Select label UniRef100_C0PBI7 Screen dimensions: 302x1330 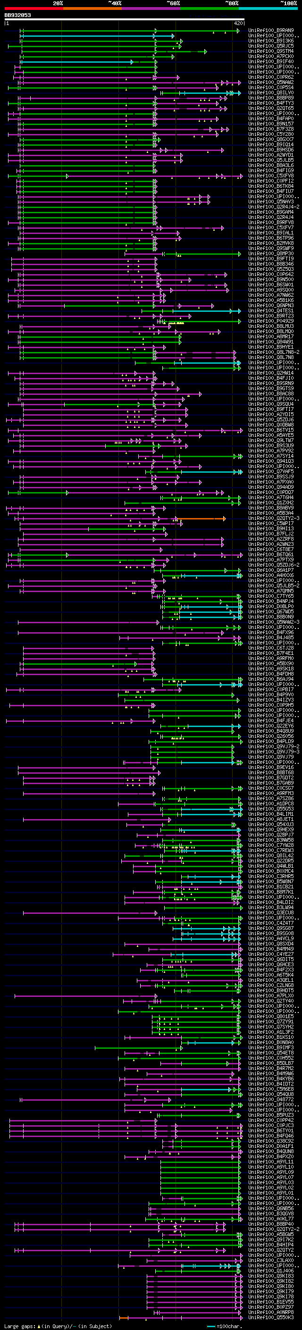pyautogui.click(x=270, y=690)
